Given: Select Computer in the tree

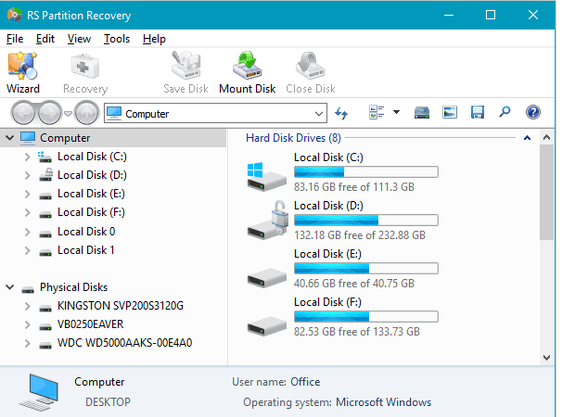Looking at the screenshot, I should click(65, 138).
